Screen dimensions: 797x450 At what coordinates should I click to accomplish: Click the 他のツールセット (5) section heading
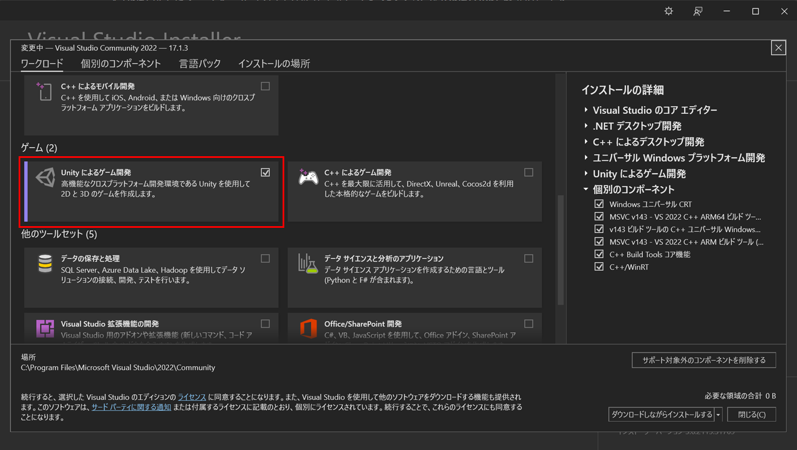coord(59,234)
